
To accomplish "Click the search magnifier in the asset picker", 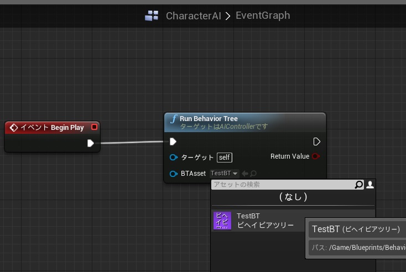I will tap(358, 185).
